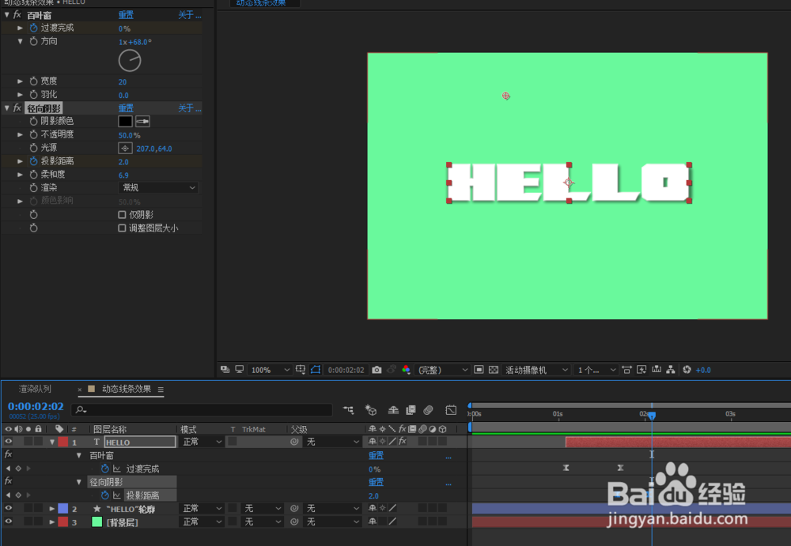Click 关于 link for 径向阴影 effect
The height and width of the screenshot is (546, 791).
(190, 108)
